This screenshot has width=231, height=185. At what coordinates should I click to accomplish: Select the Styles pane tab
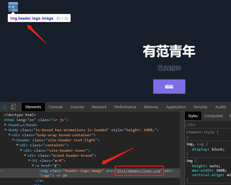coord(193,116)
